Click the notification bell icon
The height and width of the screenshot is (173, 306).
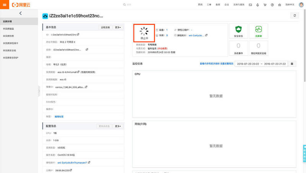(x=257, y=5)
